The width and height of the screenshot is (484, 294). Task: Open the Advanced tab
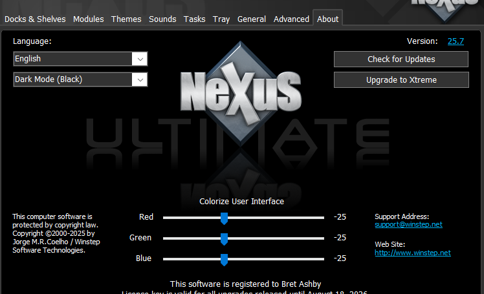coord(291,19)
